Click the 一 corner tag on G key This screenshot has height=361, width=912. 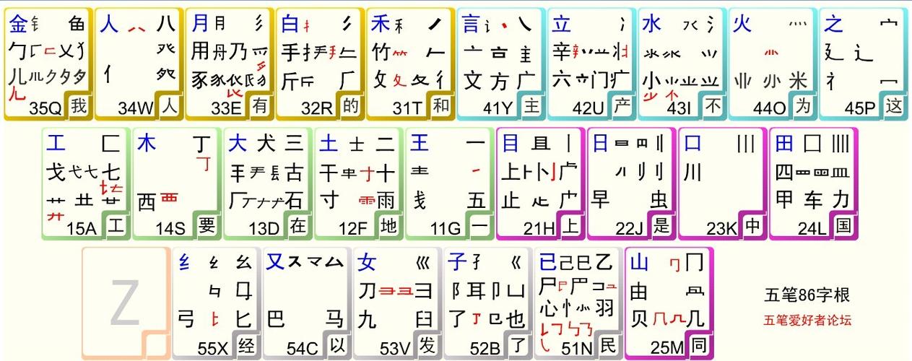480,226
